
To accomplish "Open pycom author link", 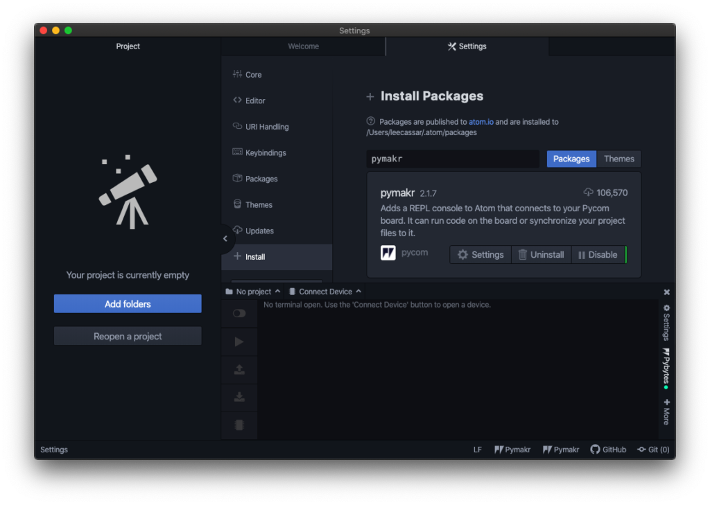I will pyautogui.click(x=415, y=252).
